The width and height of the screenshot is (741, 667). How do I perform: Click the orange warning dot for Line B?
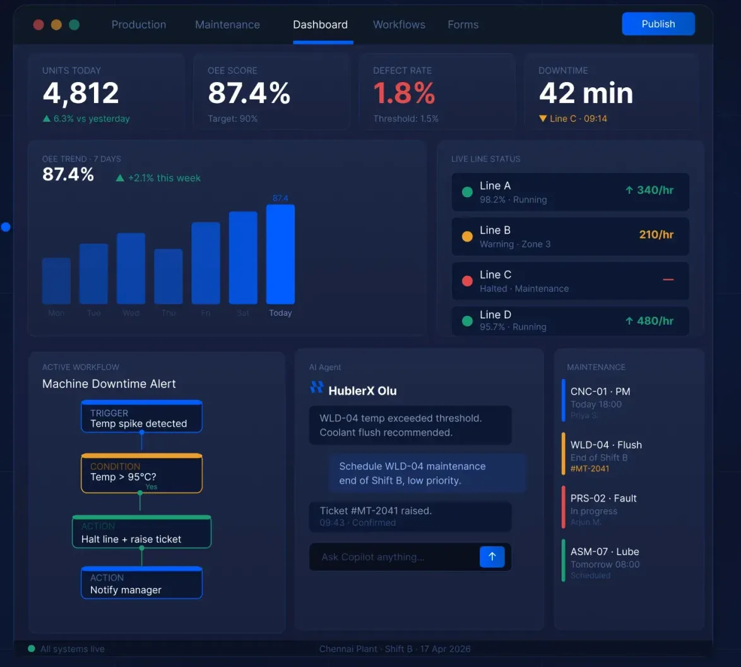pyautogui.click(x=467, y=237)
